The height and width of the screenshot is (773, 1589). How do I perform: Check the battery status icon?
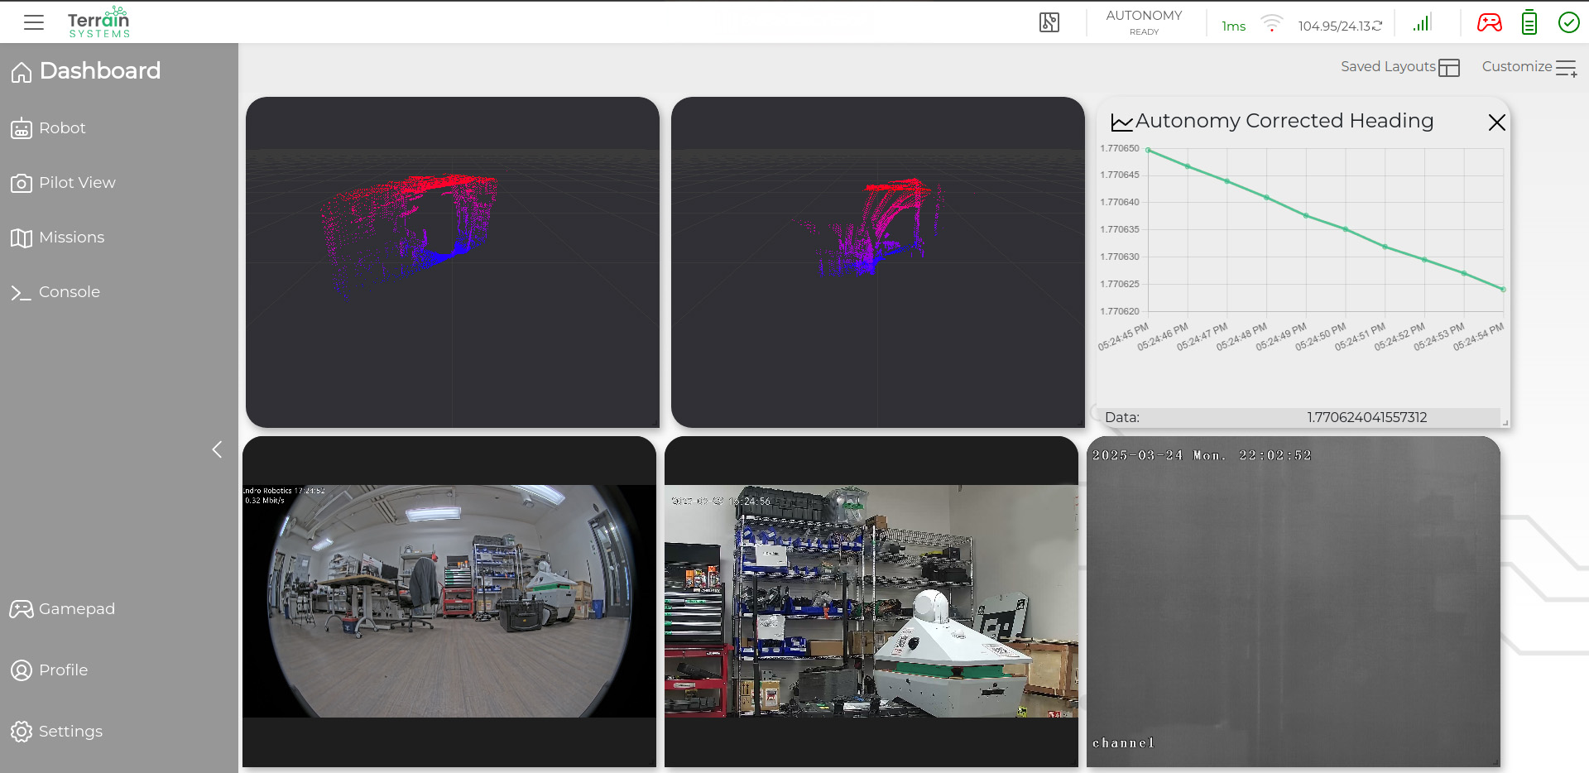pyautogui.click(x=1529, y=22)
